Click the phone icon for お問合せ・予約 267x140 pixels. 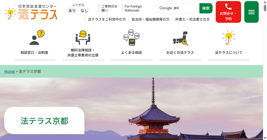point(228,7)
